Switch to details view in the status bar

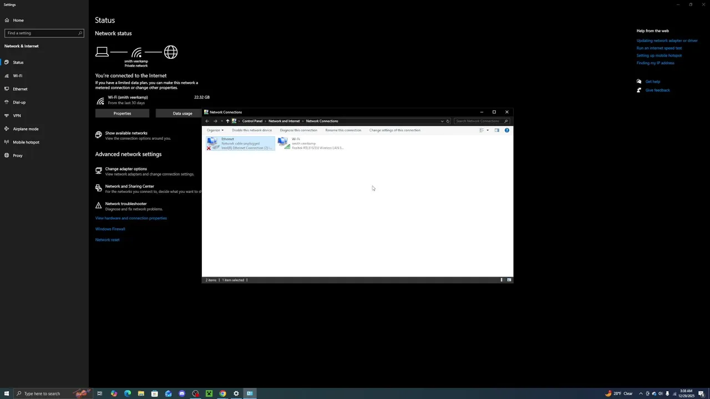(501, 280)
